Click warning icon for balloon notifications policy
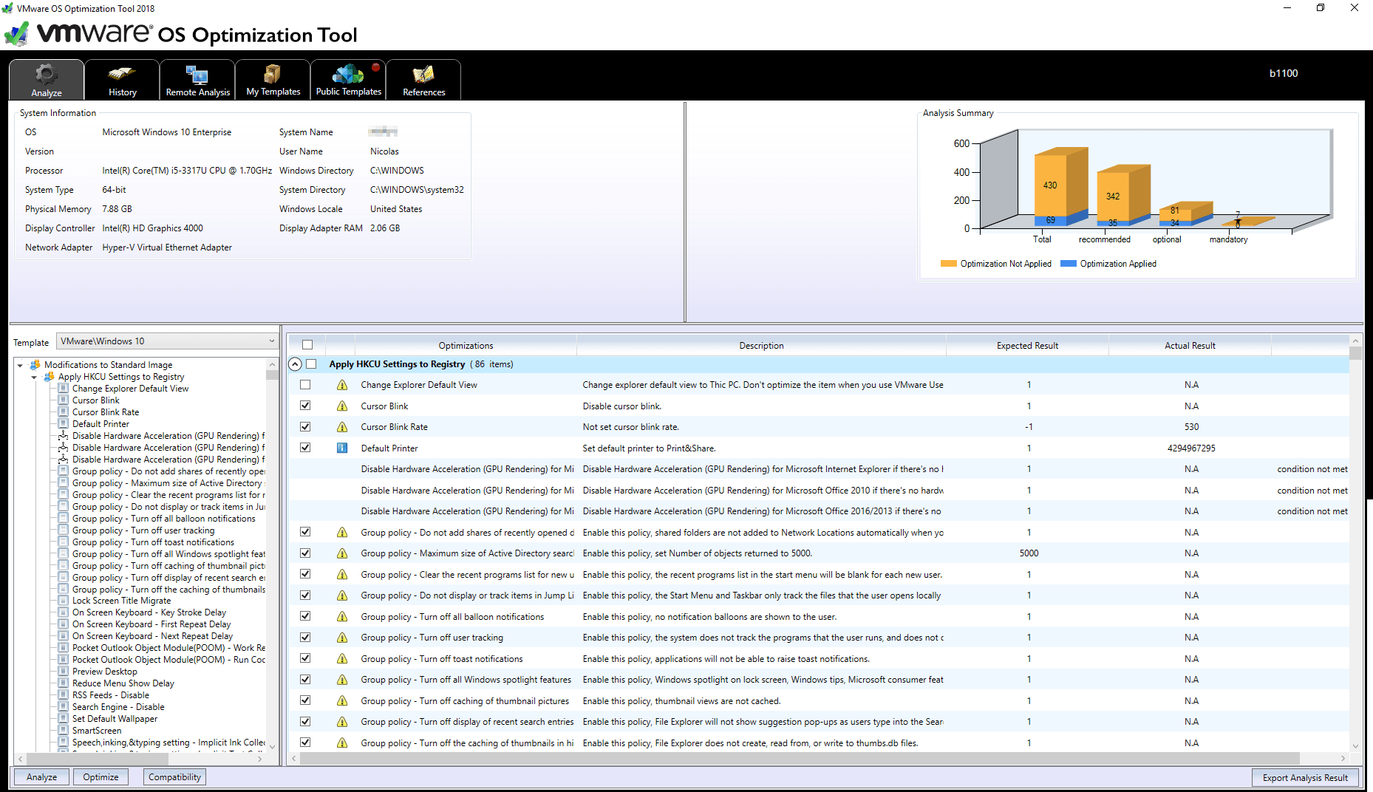 (x=342, y=617)
